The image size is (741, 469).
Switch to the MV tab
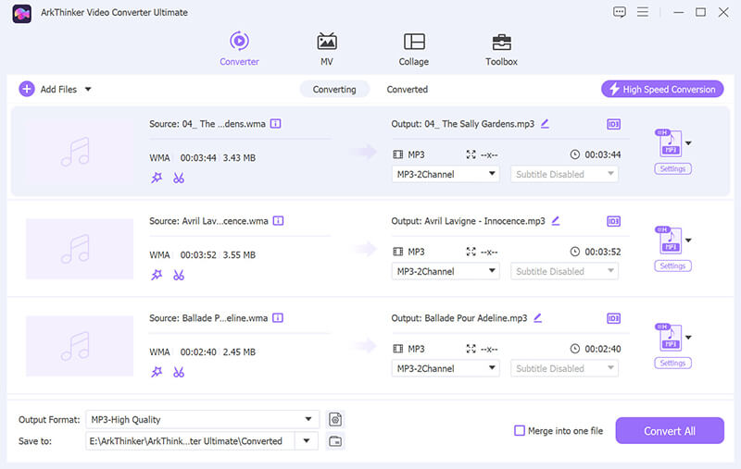(327, 49)
